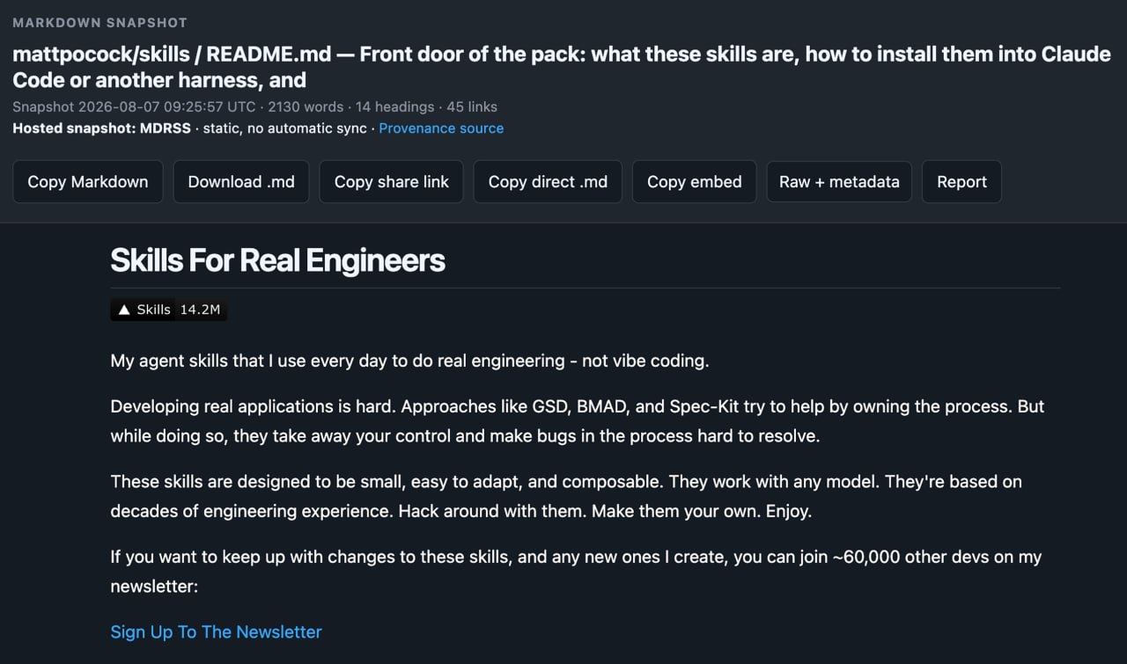
Task: Click the 14.2M count on the badge
Action: (x=200, y=310)
